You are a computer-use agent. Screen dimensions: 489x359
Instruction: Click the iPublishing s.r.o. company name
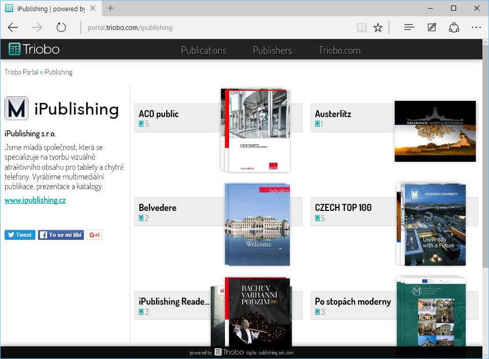click(30, 133)
